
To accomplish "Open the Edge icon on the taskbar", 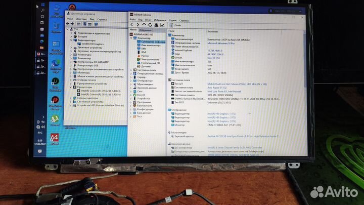I will 42,42.
